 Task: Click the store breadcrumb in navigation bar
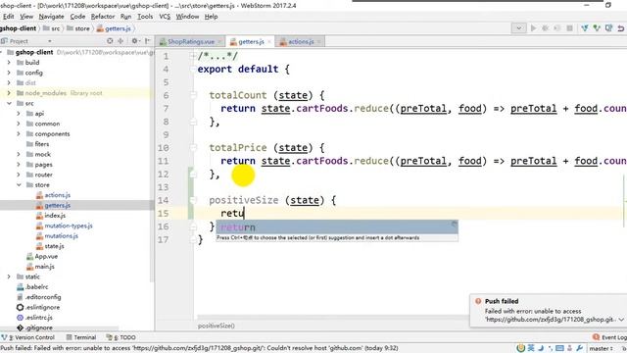tap(78, 28)
